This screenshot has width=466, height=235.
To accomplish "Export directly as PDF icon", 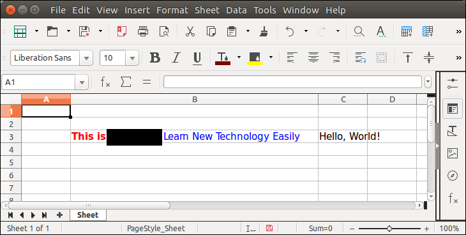I will pyautogui.click(x=121, y=31).
